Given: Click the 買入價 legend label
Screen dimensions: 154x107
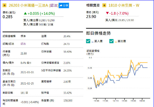Looking at the screenshot, I should (x=98, y=41).
